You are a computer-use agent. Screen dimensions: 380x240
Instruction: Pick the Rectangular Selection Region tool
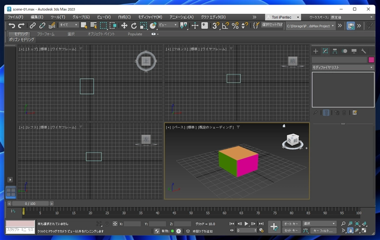104,26
